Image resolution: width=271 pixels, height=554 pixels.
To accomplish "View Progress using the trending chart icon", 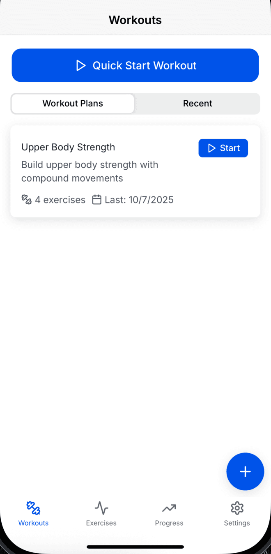I will click(169, 508).
